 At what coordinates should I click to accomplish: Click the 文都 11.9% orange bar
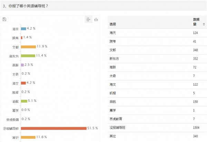point(28,46)
